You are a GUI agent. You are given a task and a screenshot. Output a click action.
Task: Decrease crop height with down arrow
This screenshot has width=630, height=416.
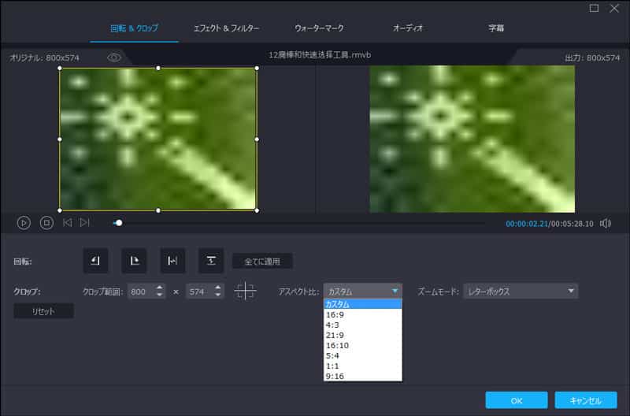[x=218, y=295]
